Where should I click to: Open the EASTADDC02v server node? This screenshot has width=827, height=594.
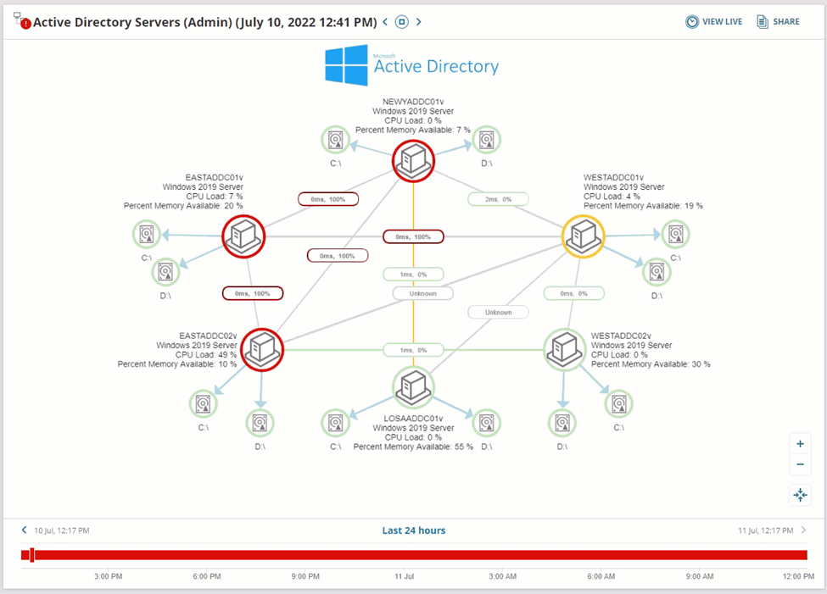click(x=262, y=349)
